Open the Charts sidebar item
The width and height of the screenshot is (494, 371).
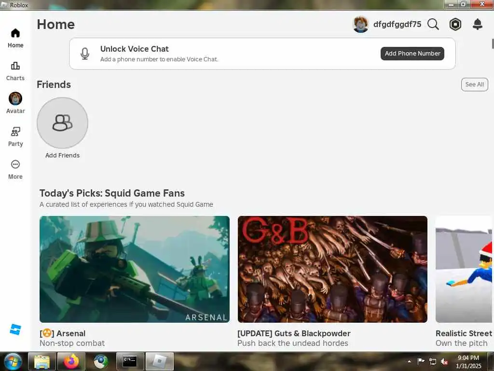(15, 71)
